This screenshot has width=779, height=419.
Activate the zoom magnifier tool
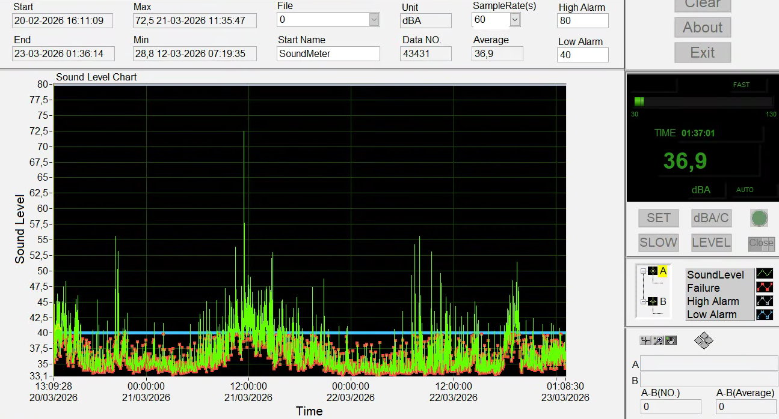[x=658, y=341]
